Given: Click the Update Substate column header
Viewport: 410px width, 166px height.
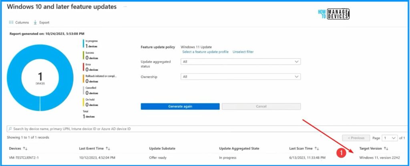Looking at the screenshot, I should pos(162,148).
